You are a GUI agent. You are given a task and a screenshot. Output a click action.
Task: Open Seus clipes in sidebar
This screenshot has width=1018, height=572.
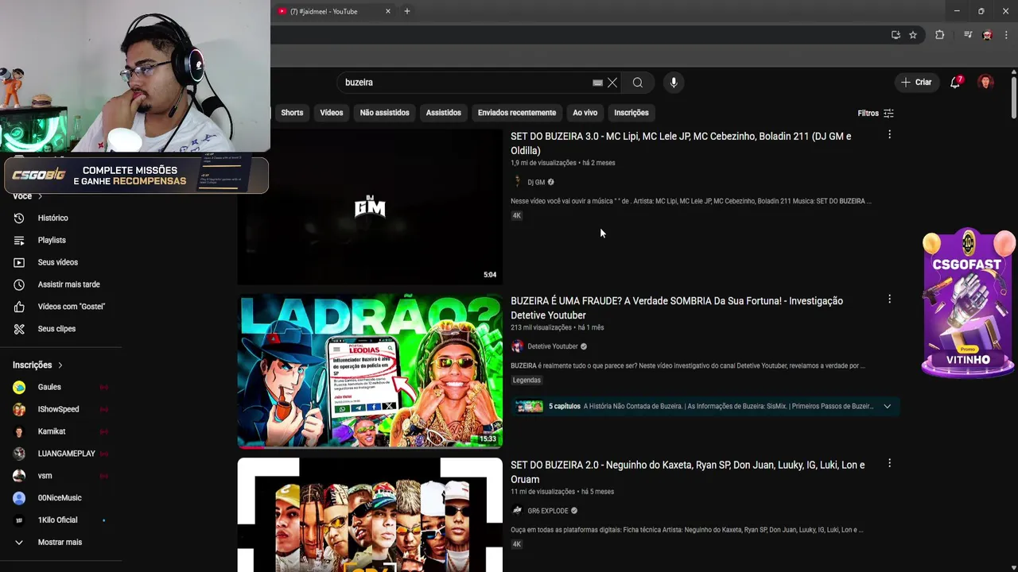coord(56,329)
